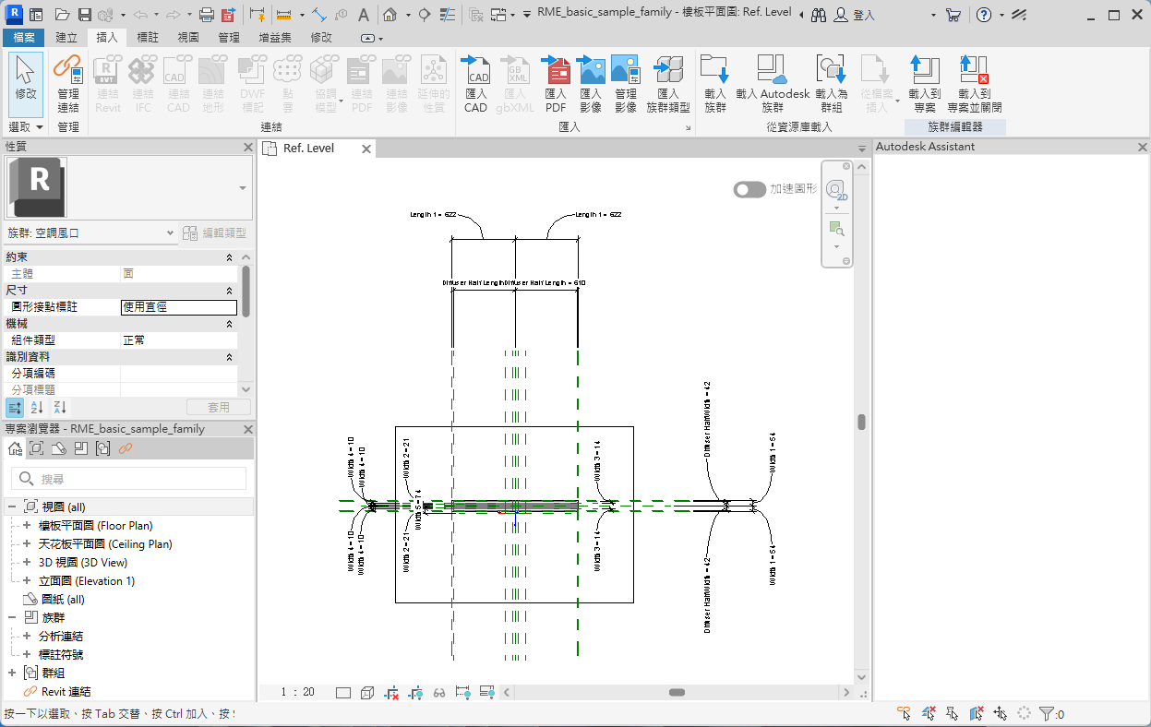This screenshot has height=727, width=1151.
Task: Open the 族群: 空調風口 dropdown
Action: 170,233
